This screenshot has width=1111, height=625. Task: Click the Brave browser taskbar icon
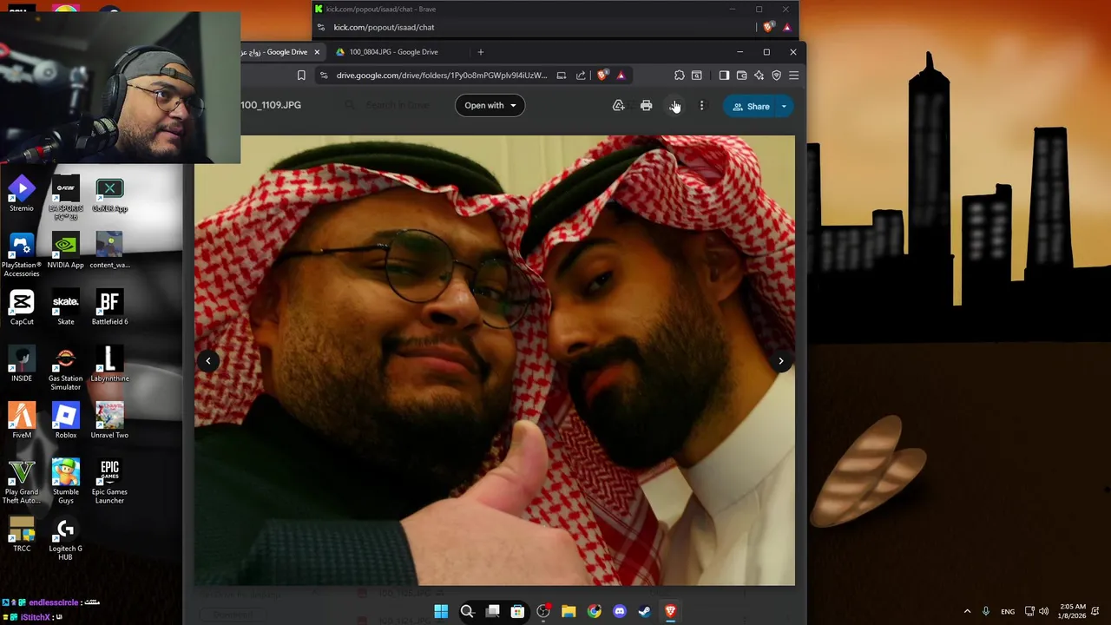pos(670,612)
